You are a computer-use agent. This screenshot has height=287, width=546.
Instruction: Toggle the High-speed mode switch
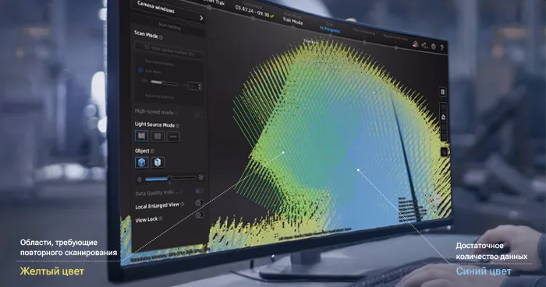(198, 114)
